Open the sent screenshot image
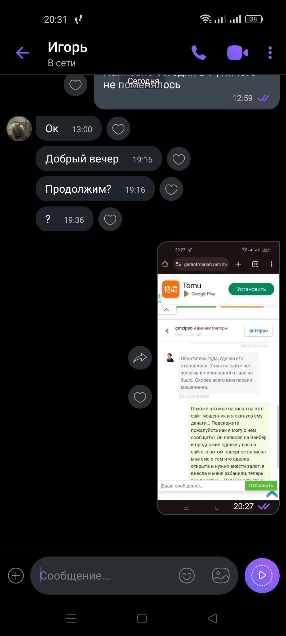The width and height of the screenshot is (286, 636). tap(218, 378)
